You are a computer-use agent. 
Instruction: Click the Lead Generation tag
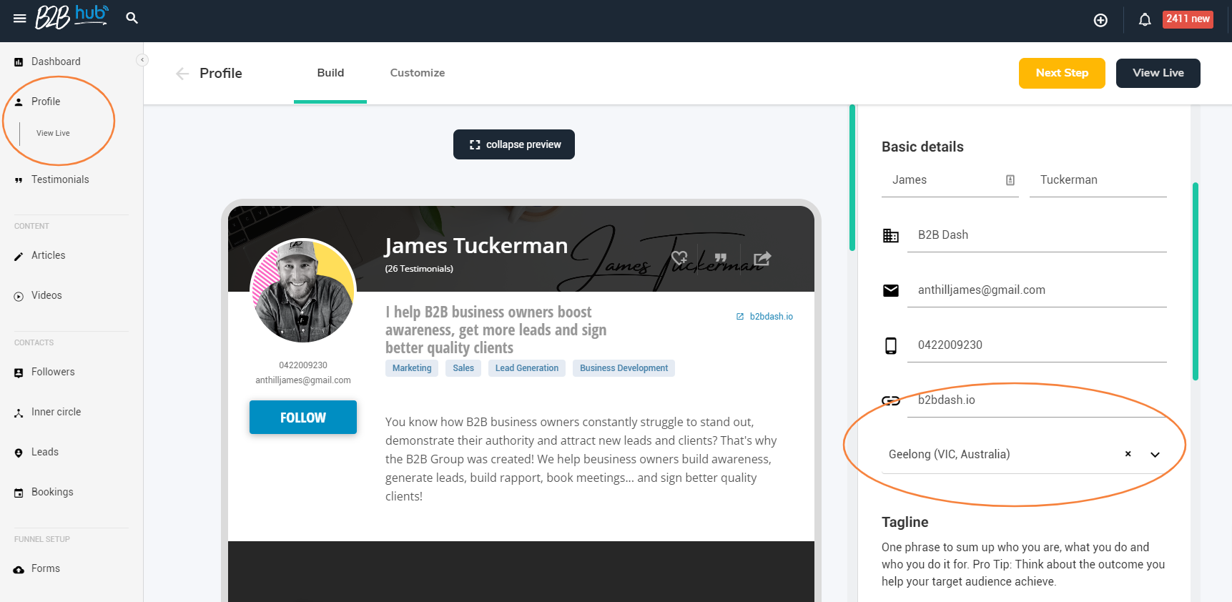tap(527, 368)
